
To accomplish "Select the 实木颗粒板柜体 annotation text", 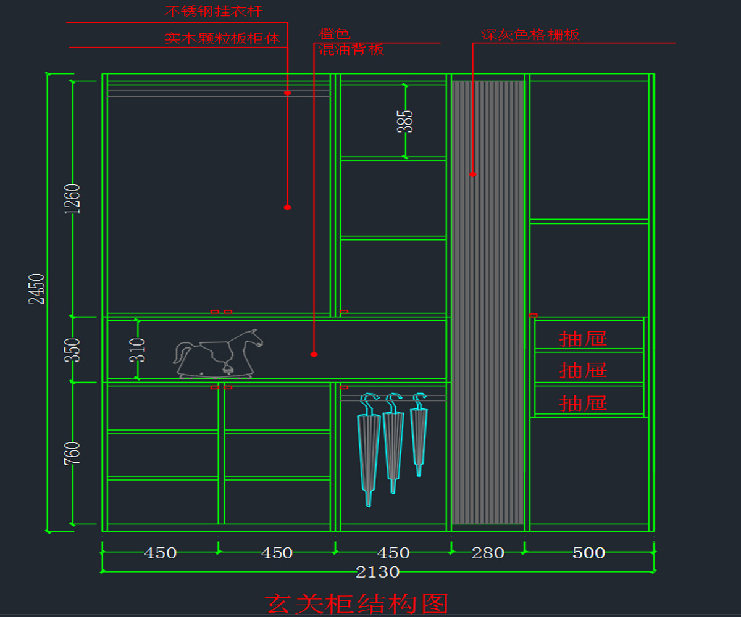I will pyautogui.click(x=222, y=38).
